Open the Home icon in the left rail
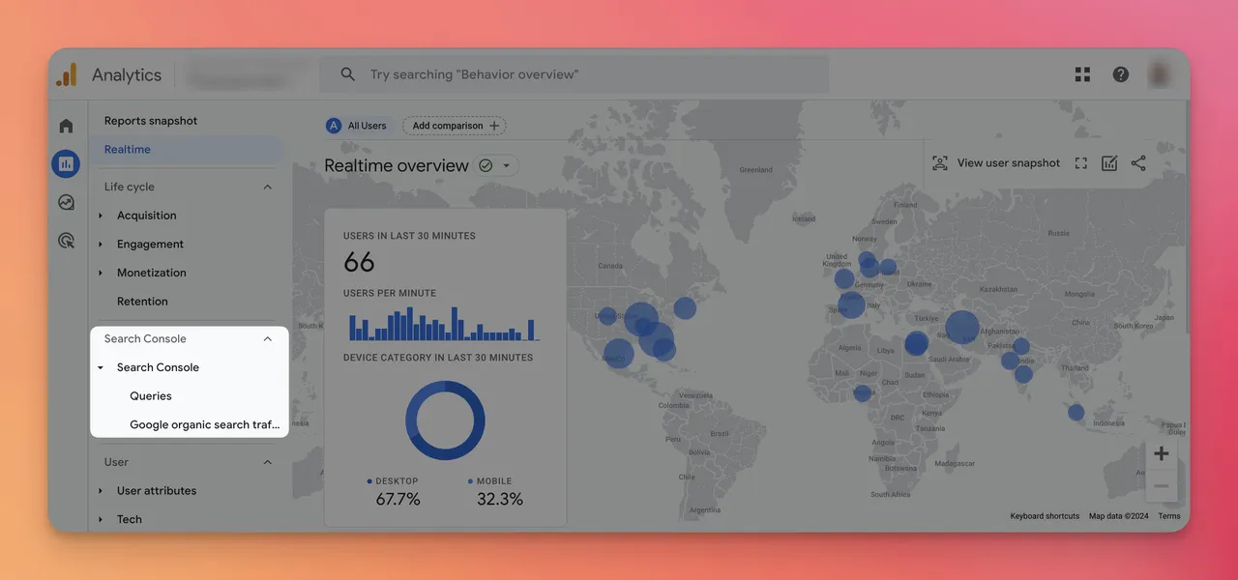This screenshot has height=580, width=1238. pos(66,126)
